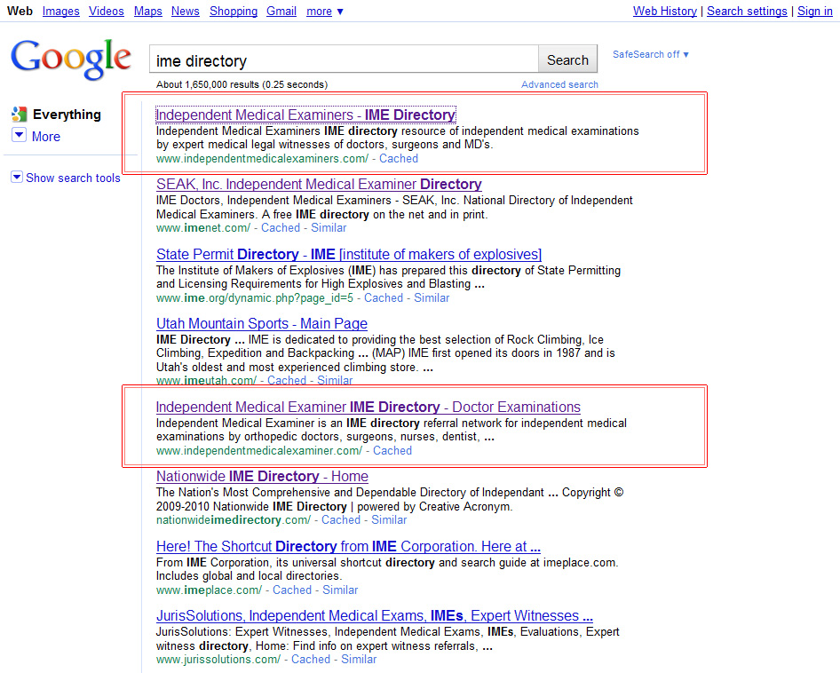Open the Utah Mountain Sports result
840x673 pixels.
[x=261, y=324]
